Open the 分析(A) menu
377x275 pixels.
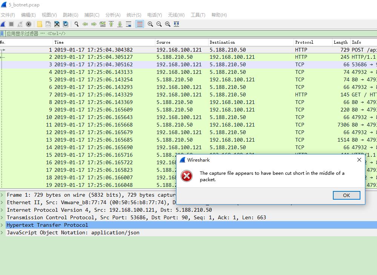[113, 15]
